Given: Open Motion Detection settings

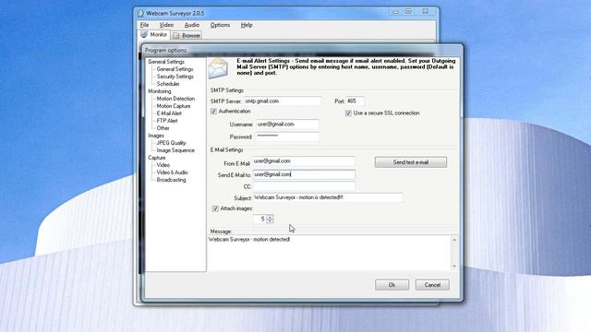Looking at the screenshot, I should point(175,99).
